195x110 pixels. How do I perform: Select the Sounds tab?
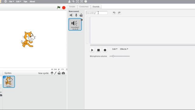click(96, 7)
